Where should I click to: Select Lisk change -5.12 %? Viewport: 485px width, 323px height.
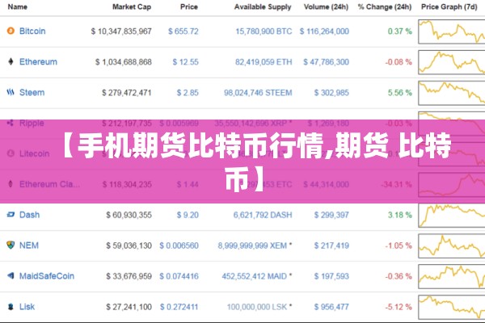pos(399,307)
